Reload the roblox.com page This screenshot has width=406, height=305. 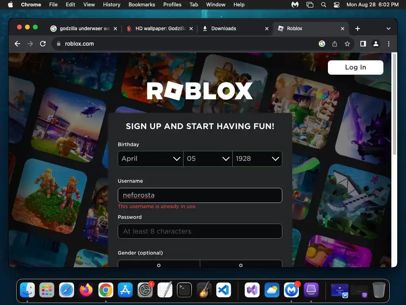43,44
